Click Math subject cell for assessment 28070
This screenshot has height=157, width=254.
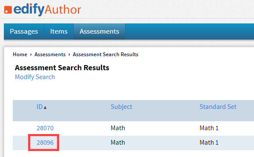click(x=118, y=128)
